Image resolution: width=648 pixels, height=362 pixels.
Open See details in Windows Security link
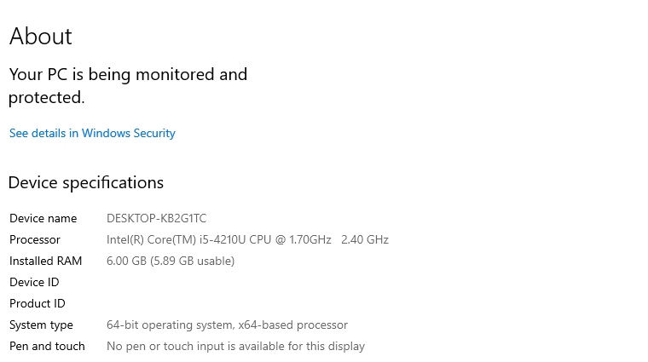[92, 133]
